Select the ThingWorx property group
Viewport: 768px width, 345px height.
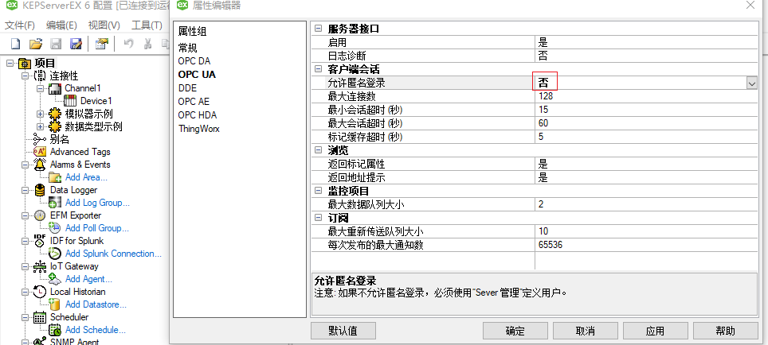[x=199, y=129]
